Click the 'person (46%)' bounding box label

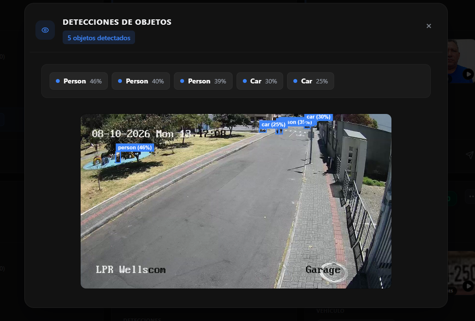click(135, 147)
